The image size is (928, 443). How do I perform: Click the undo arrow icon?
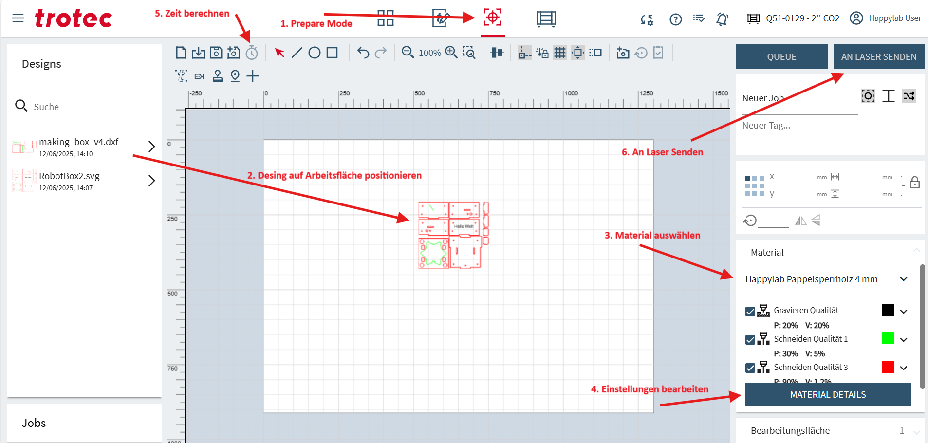pos(363,53)
